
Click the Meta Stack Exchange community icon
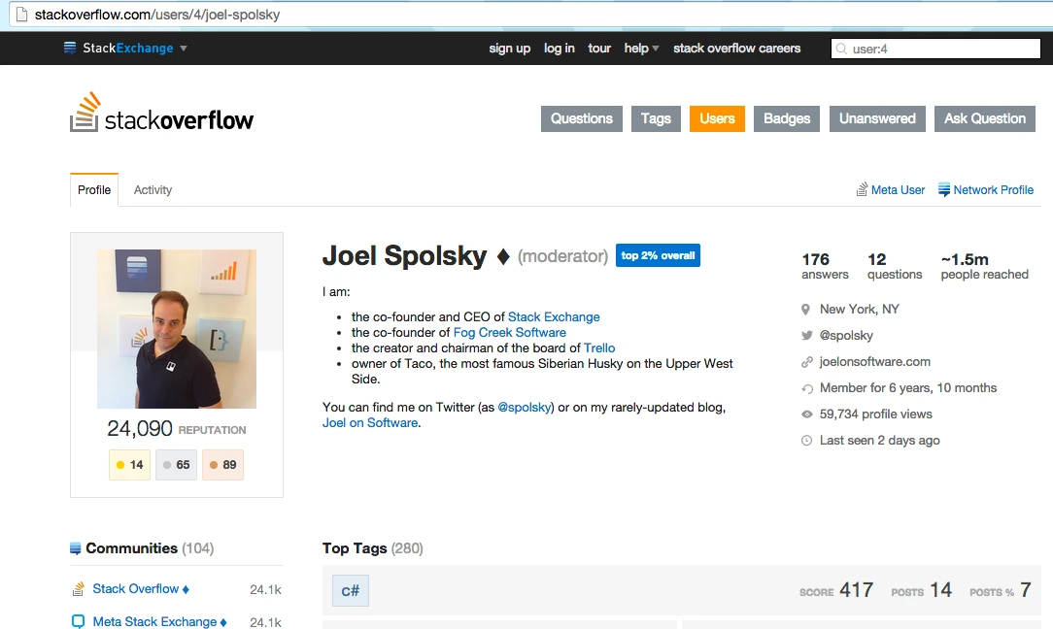78,621
